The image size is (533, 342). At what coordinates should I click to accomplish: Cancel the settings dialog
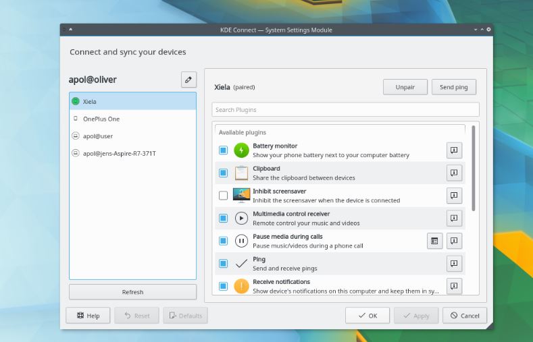tap(465, 316)
